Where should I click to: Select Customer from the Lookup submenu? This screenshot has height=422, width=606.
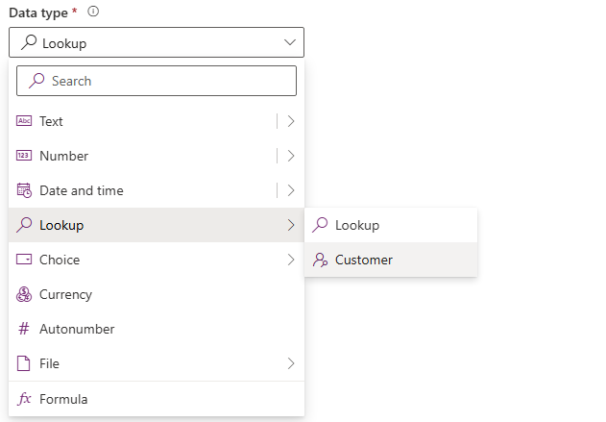pyautogui.click(x=364, y=260)
